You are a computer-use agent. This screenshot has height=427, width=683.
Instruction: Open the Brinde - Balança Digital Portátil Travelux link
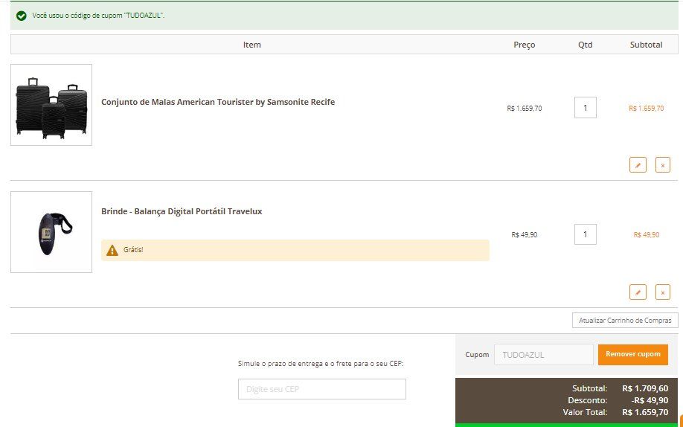[x=182, y=212]
